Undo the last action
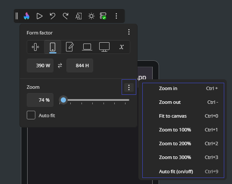 click(52, 16)
